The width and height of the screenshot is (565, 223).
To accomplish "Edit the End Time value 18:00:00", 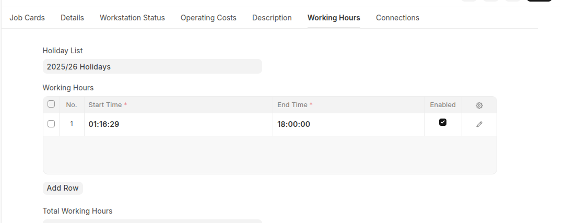I will tap(348, 124).
